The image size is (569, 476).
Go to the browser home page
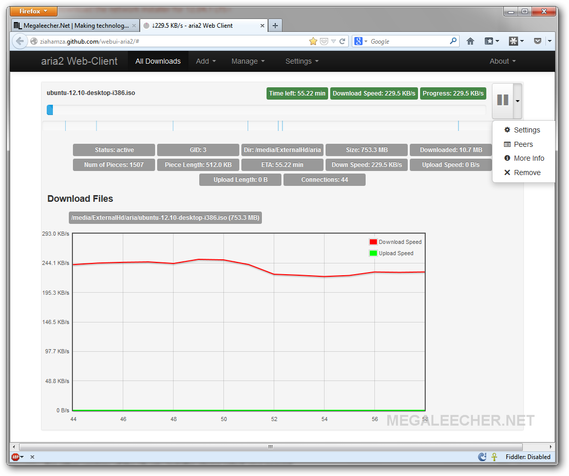[x=470, y=42]
